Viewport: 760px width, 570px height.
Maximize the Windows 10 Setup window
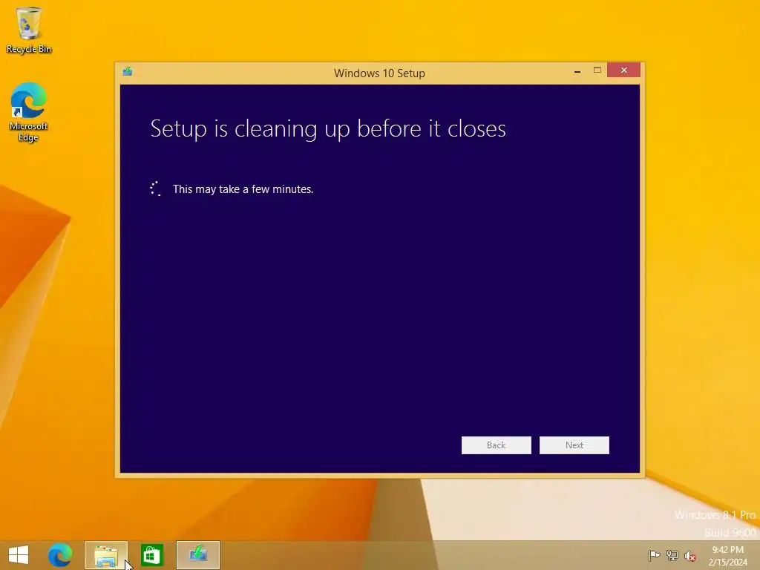point(597,71)
